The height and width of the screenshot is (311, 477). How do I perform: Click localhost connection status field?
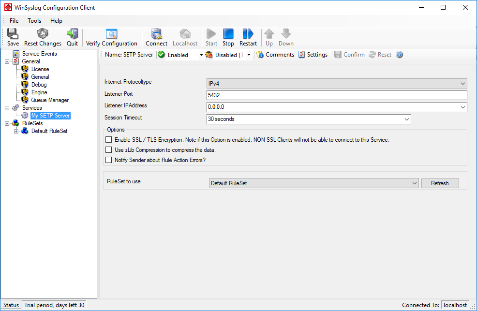(x=455, y=305)
